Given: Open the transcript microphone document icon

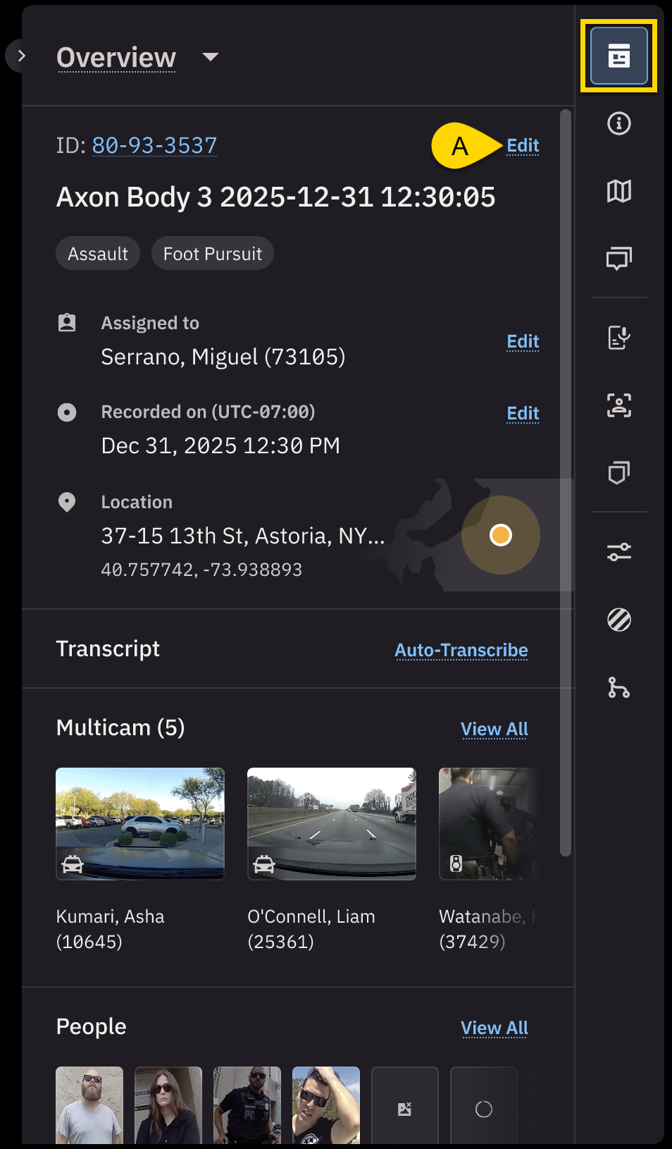Looking at the screenshot, I should coord(618,338).
